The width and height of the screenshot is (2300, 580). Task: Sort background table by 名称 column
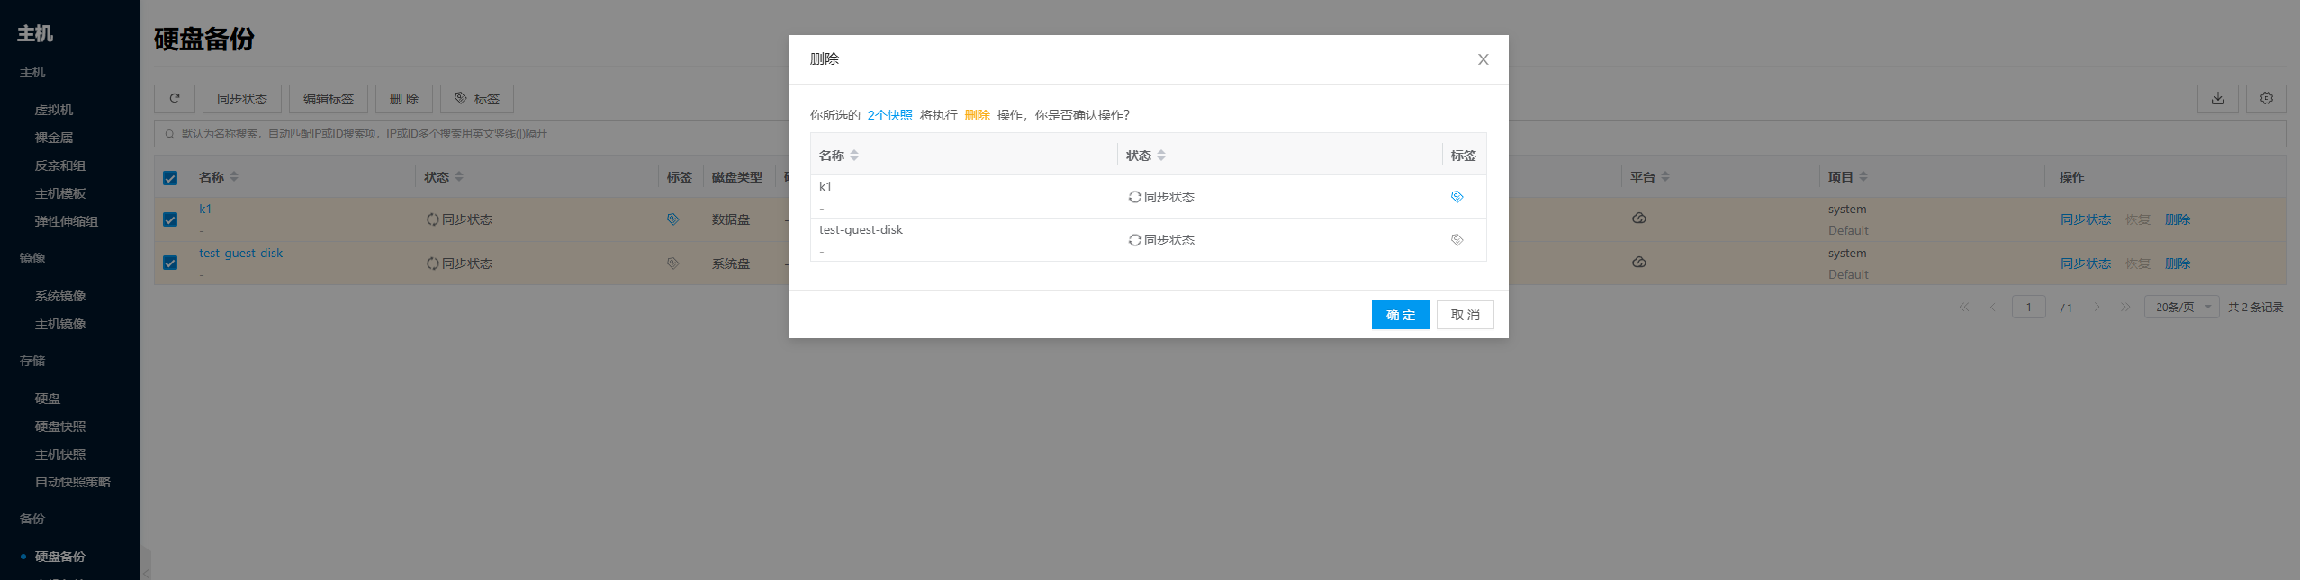(x=233, y=177)
